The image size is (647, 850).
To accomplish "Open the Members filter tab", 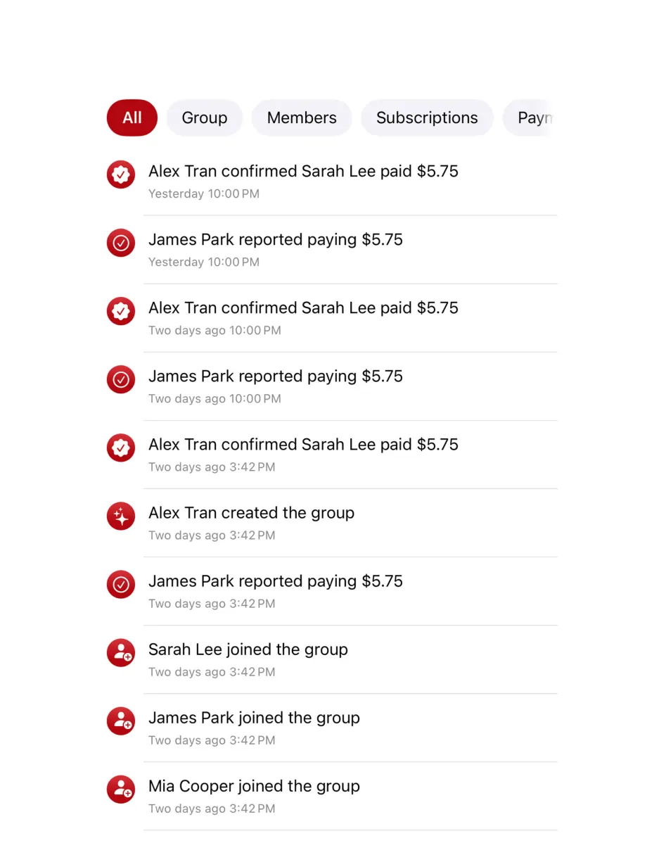I will point(302,118).
